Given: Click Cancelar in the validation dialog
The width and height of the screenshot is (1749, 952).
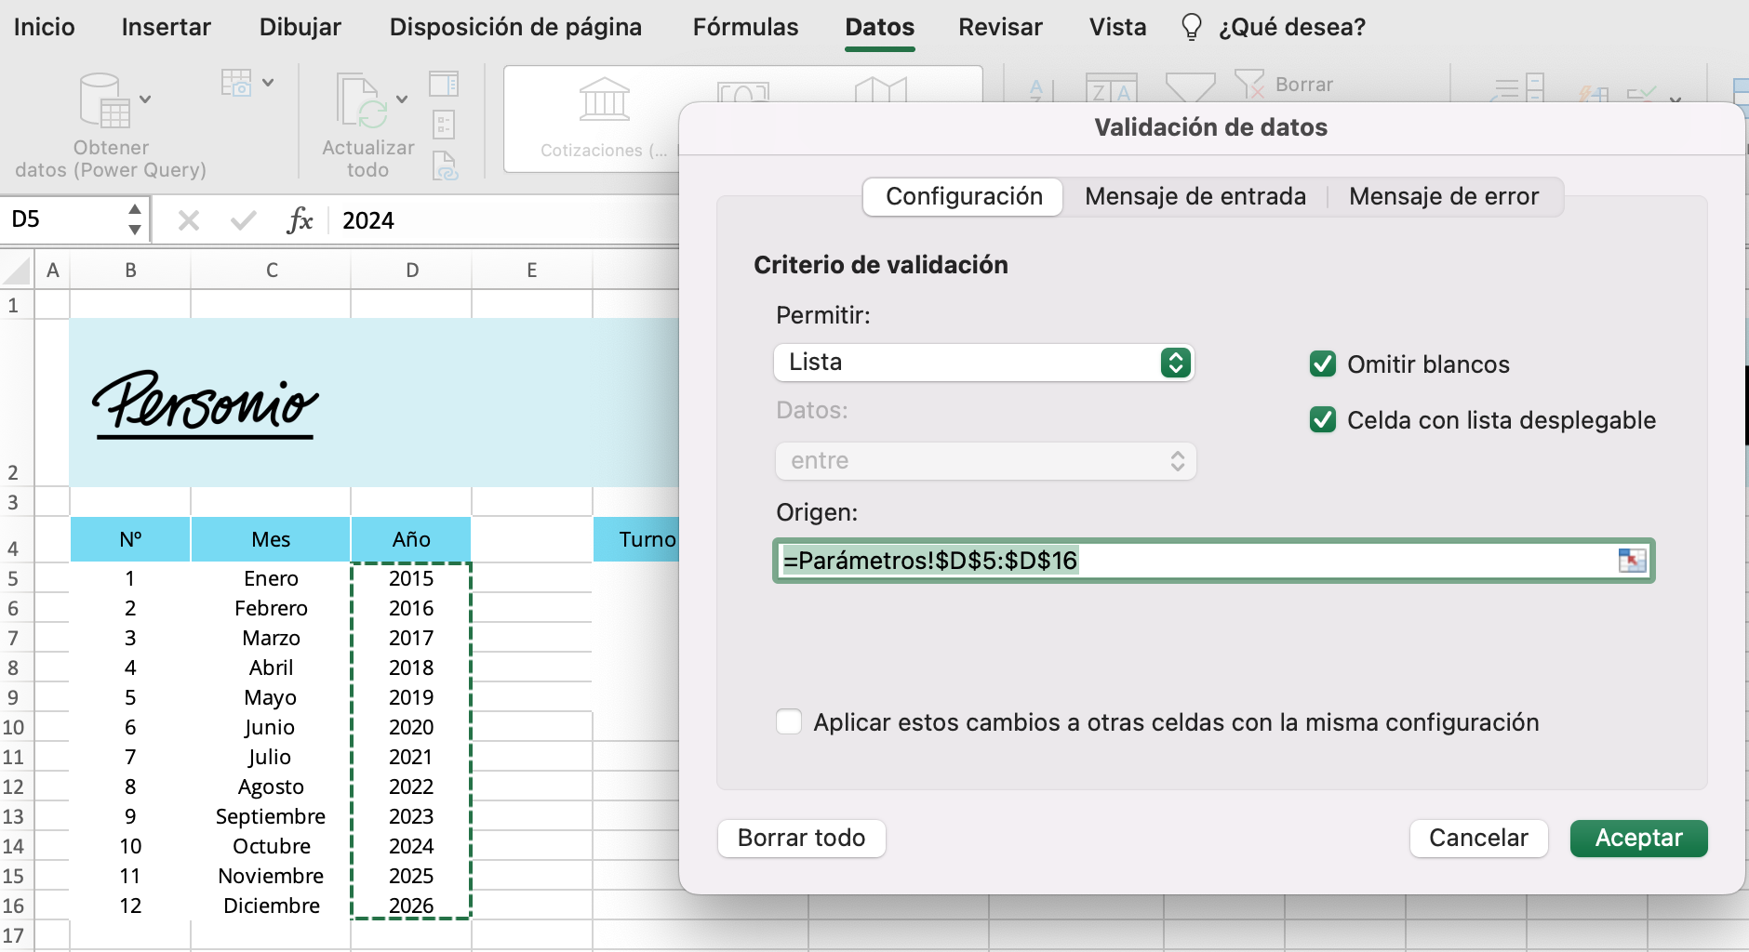Looking at the screenshot, I should click(x=1478, y=838).
